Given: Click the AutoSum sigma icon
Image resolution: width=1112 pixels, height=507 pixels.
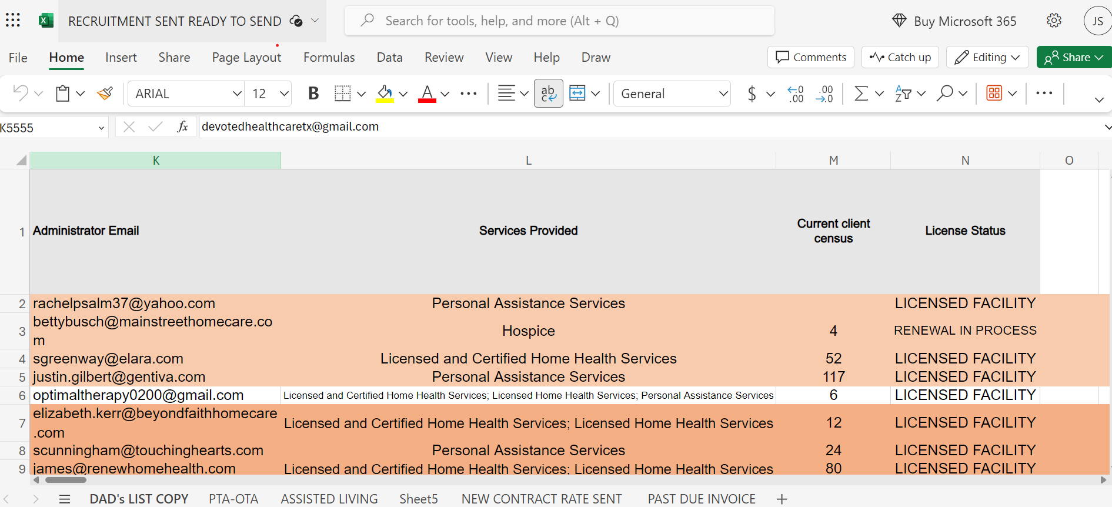Looking at the screenshot, I should click(x=861, y=94).
